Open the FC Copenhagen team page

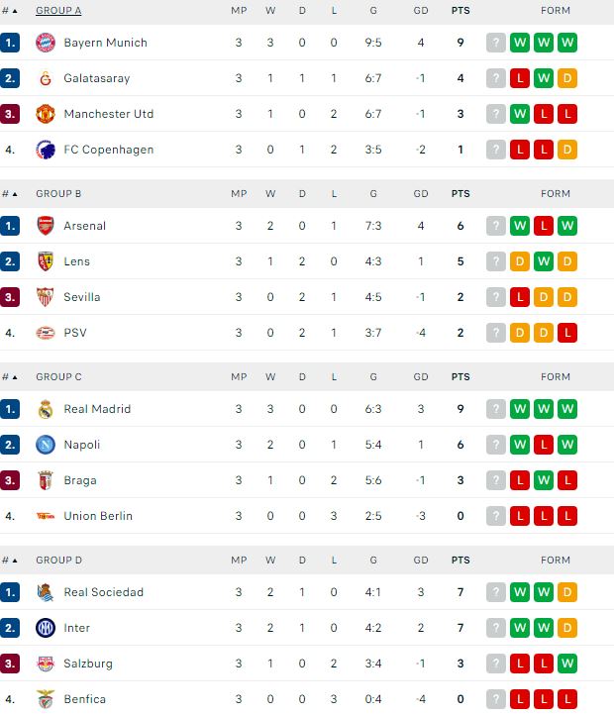(108, 150)
